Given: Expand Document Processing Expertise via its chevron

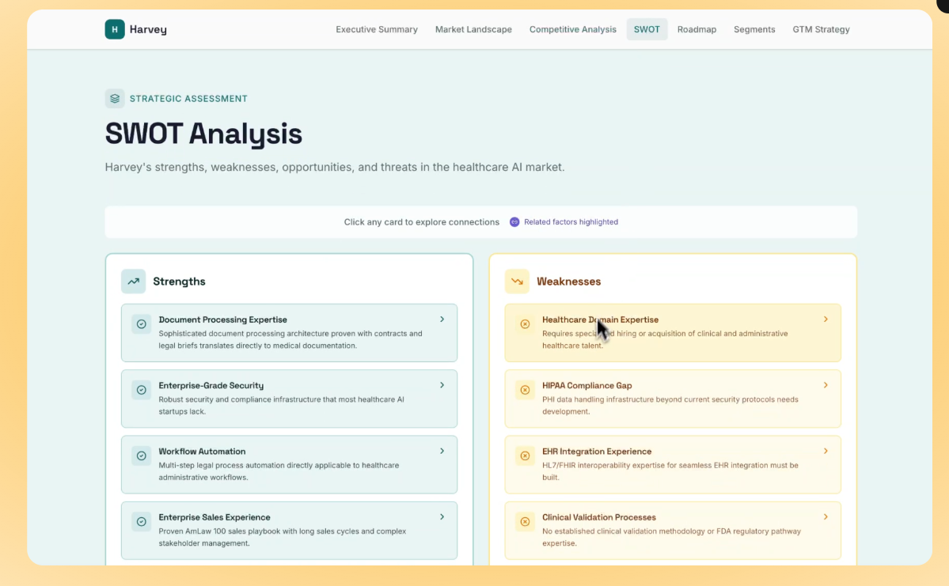Looking at the screenshot, I should 442,319.
